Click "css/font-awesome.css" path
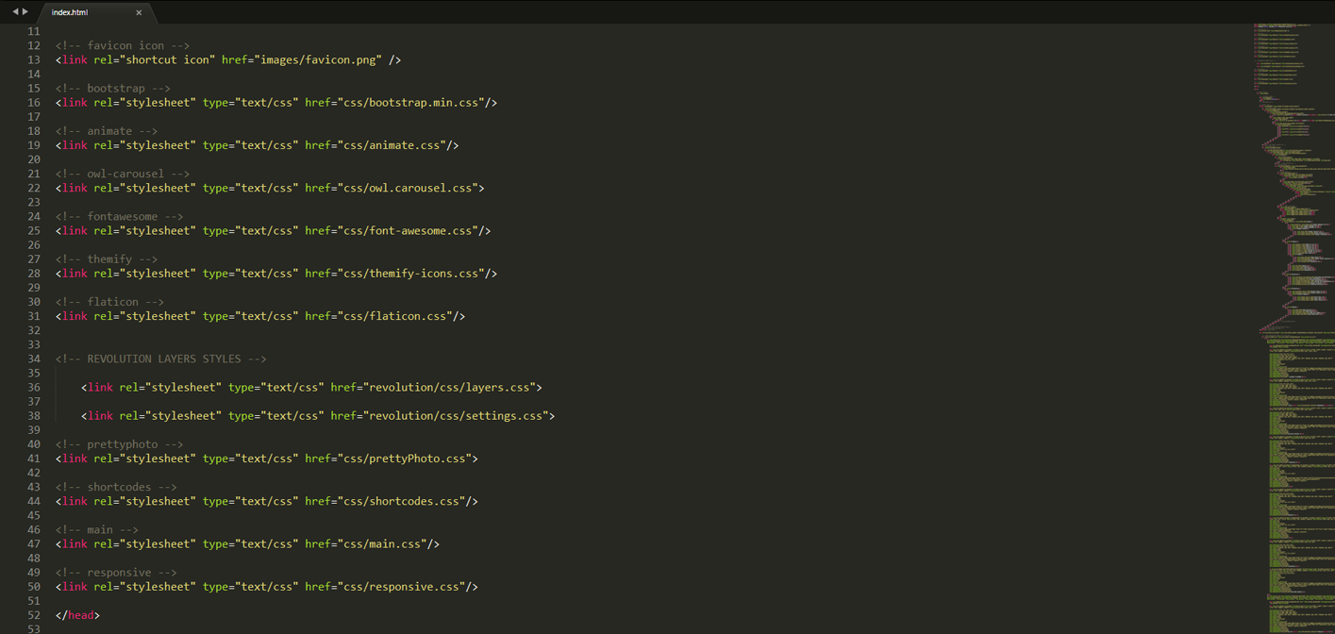 coord(408,230)
